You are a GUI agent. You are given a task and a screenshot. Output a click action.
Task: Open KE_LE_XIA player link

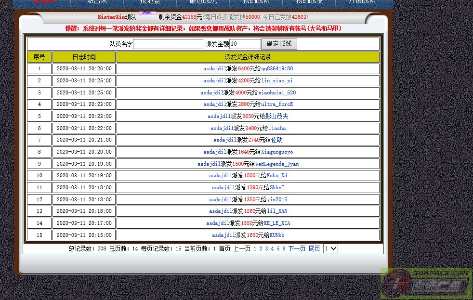[x=276, y=223]
